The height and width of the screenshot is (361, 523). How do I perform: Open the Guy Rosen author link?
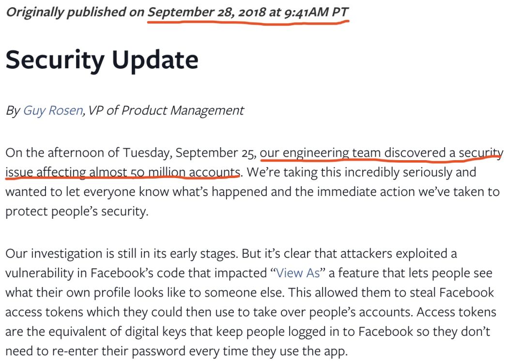point(53,111)
